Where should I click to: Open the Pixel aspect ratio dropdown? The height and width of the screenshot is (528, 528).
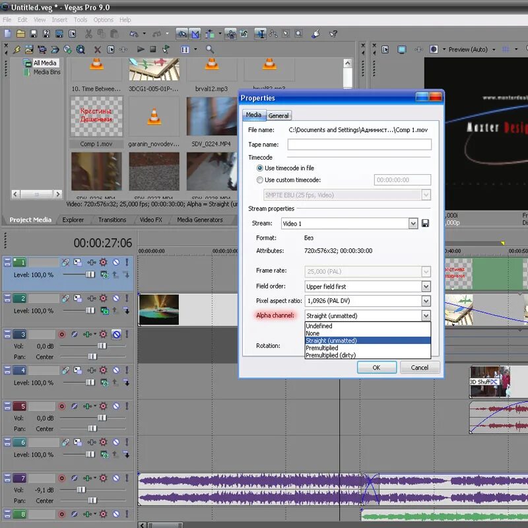tap(426, 301)
